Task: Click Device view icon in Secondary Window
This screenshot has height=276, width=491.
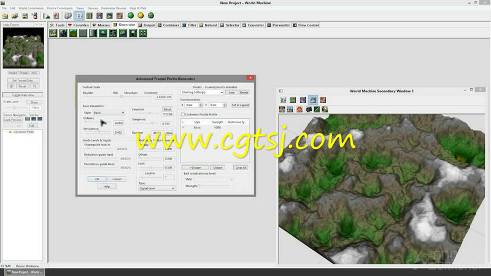Action: click(283, 100)
